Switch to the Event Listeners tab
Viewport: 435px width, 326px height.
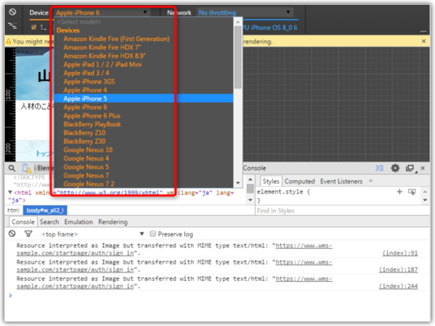pos(341,181)
